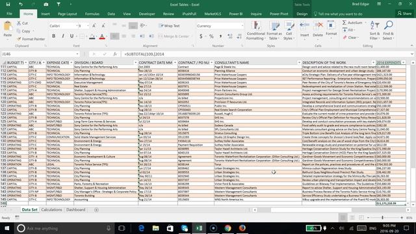Click in the formula bar showing SUBTOTAL formula

pyautogui.click(x=265, y=54)
